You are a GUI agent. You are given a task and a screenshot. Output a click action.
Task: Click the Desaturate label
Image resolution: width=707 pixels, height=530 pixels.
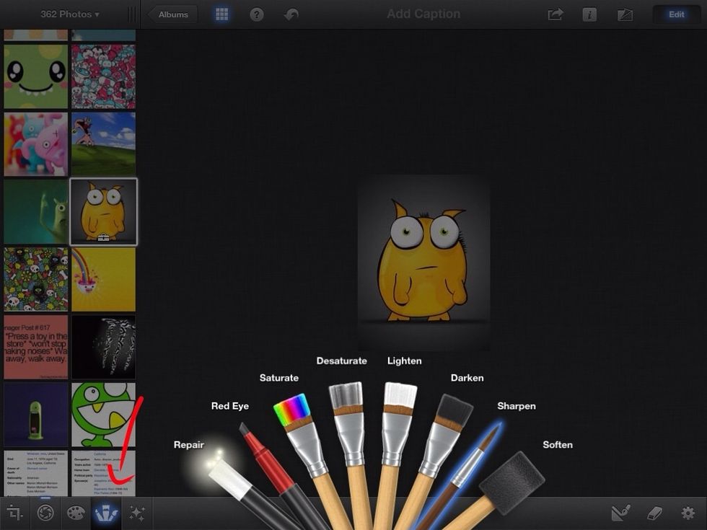(341, 361)
